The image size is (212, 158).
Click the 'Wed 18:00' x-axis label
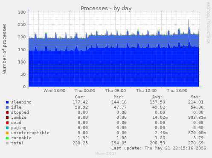point(54,91)
